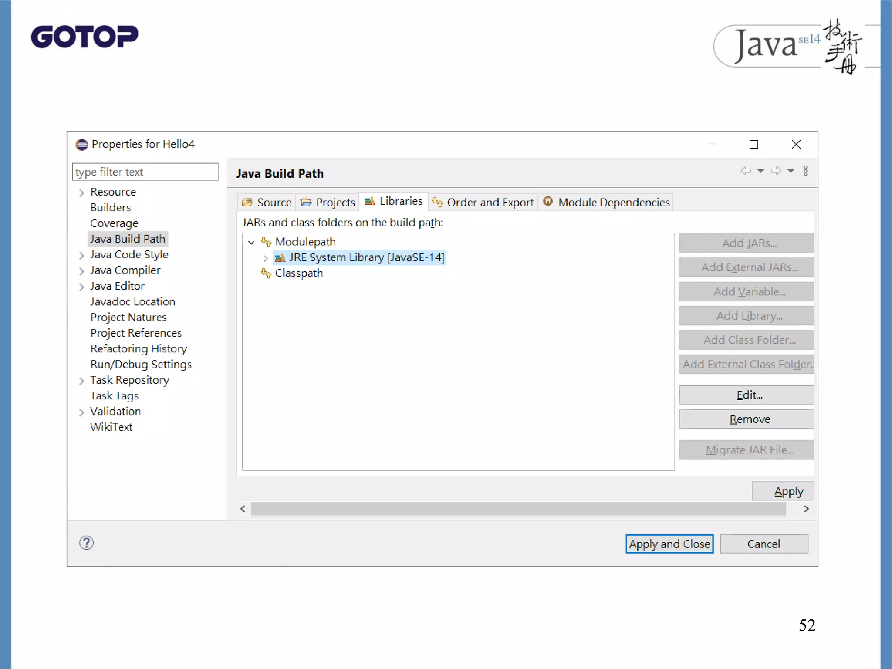Click the type filter text field

145,172
